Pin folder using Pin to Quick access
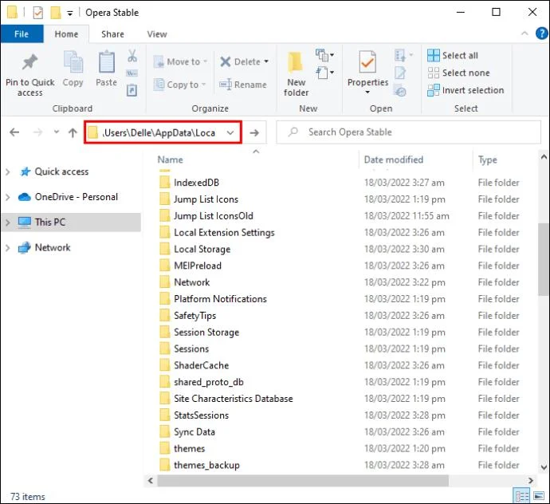The height and width of the screenshot is (504, 550). [29, 75]
